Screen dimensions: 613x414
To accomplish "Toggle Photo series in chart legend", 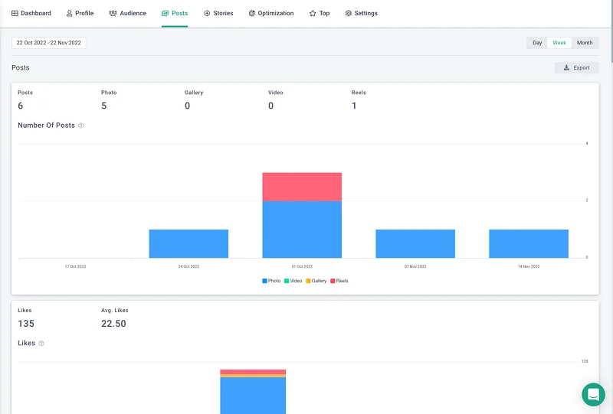I will click(x=271, y=281).
